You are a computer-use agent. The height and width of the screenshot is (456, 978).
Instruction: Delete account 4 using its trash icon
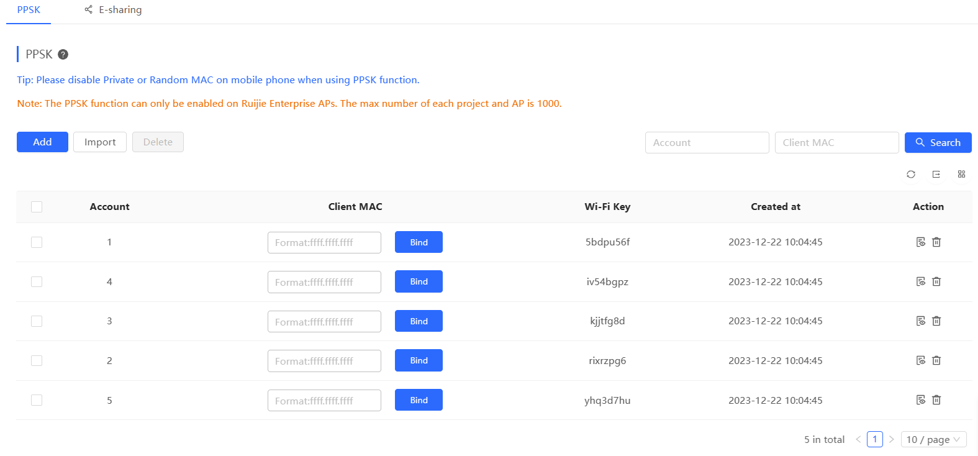(x=936, y=282)
